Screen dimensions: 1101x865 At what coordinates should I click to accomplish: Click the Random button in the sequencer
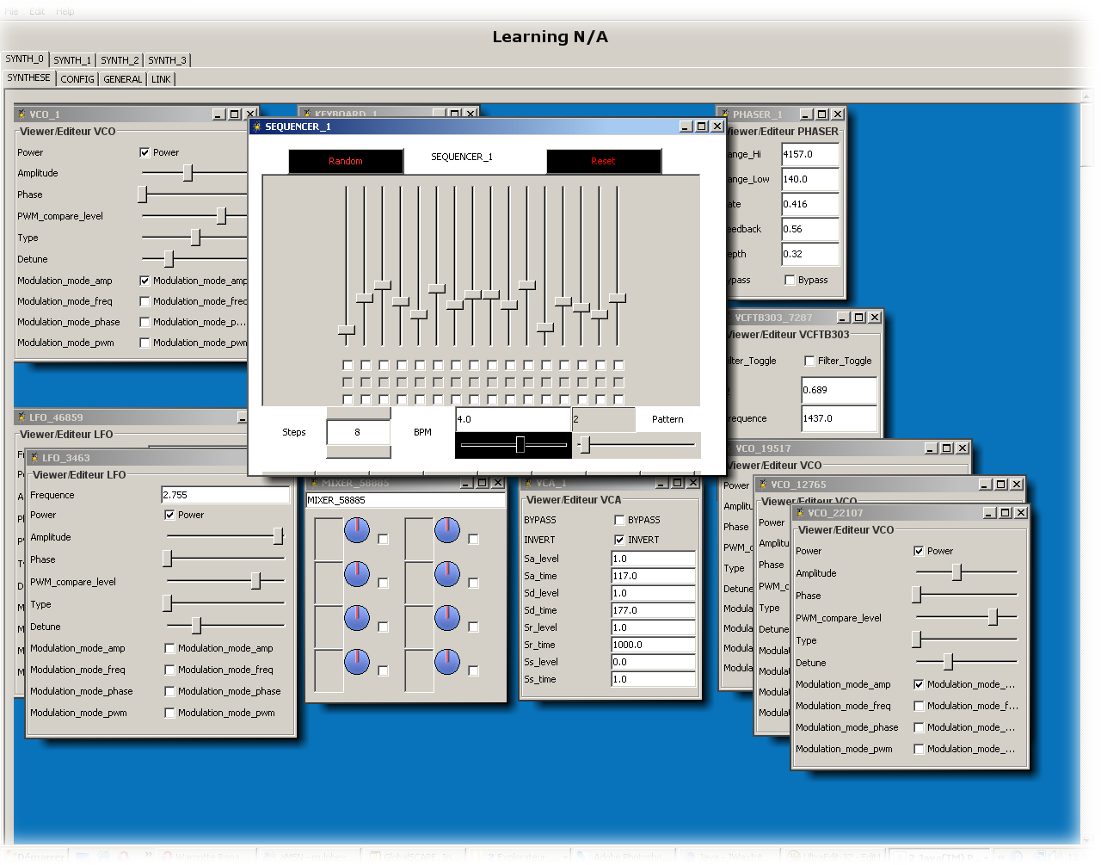coord(345,161)
